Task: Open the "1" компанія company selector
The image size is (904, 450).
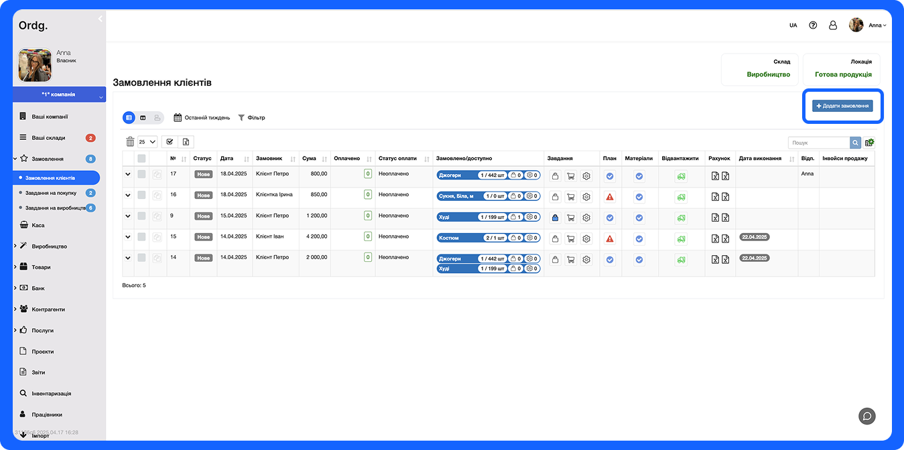Action: coord(59,94)
